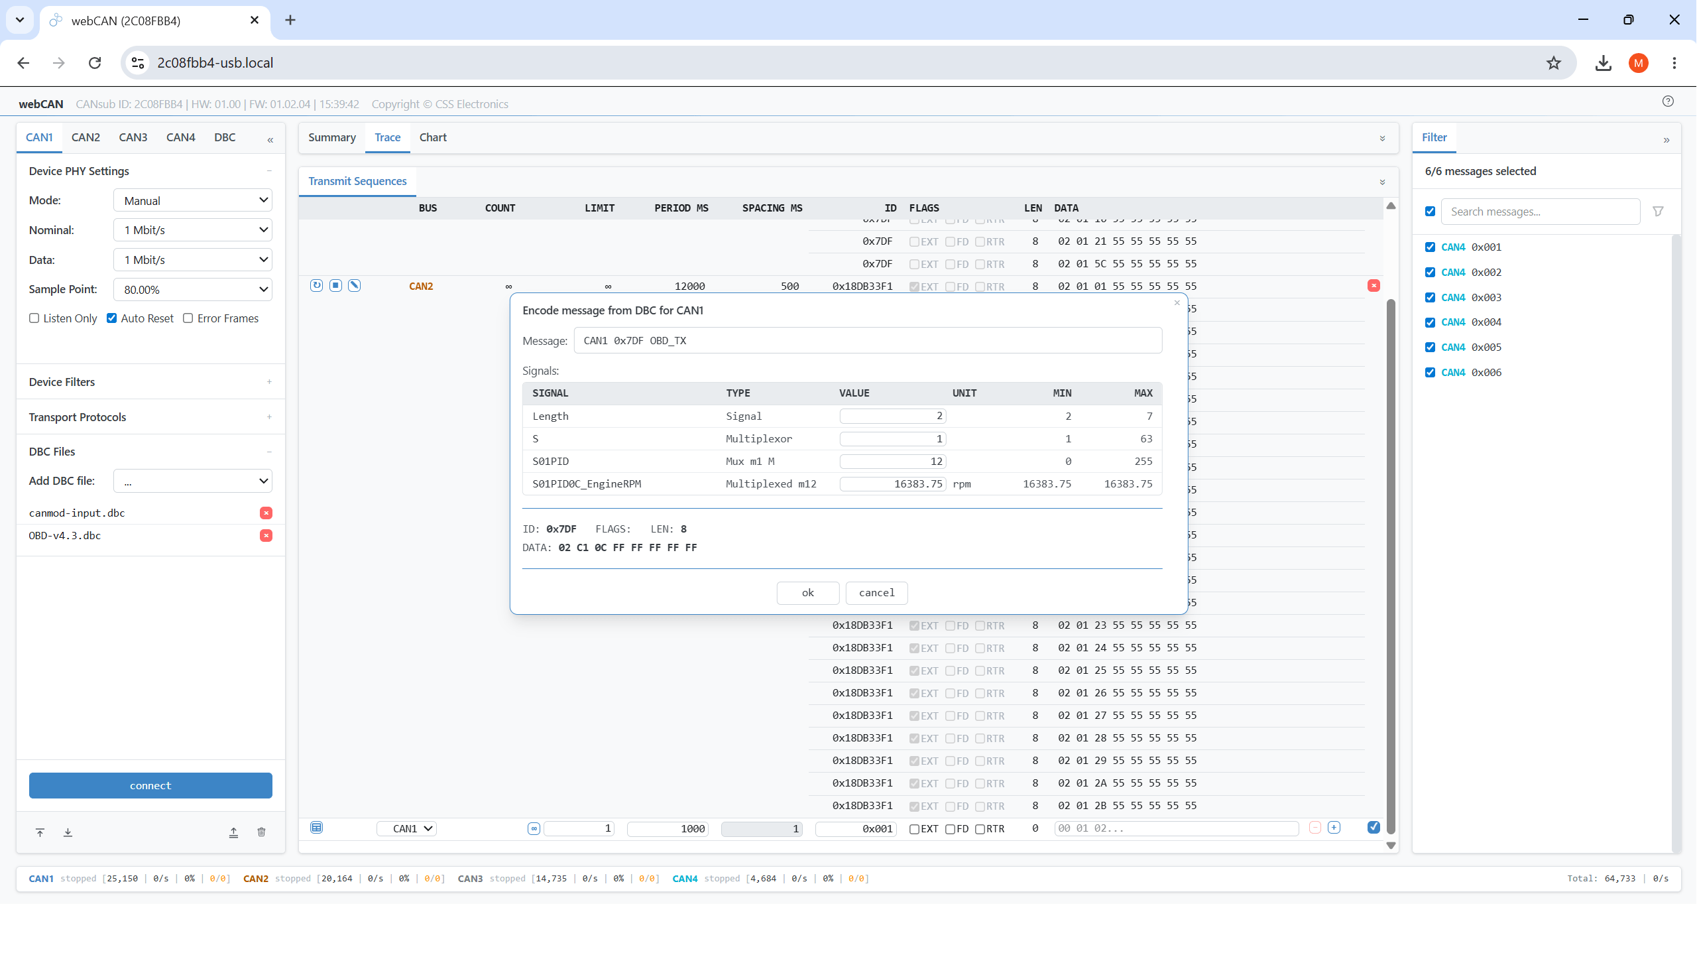This screenshot has height=955, width=1697.
Task: Close the Encode message dialog with the X
Action: [x=1177, y=303]
